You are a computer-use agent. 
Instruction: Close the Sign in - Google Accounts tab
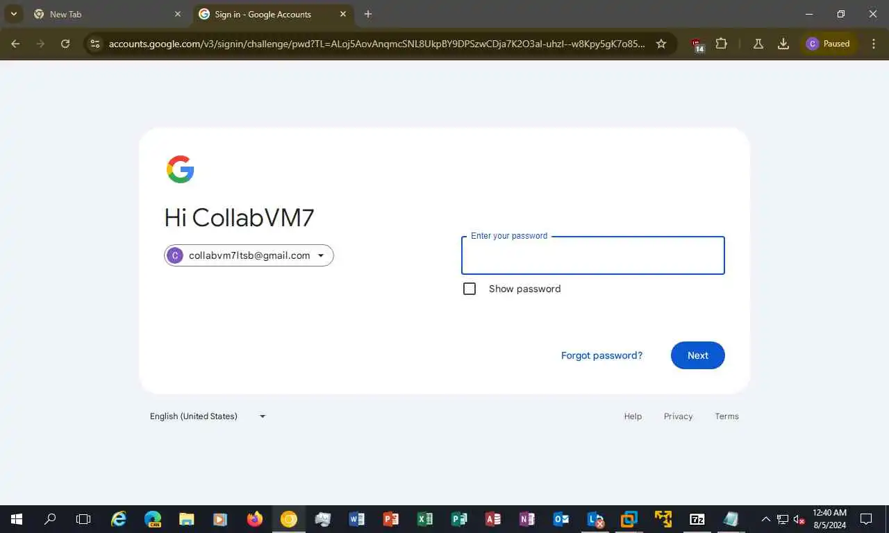343,14
